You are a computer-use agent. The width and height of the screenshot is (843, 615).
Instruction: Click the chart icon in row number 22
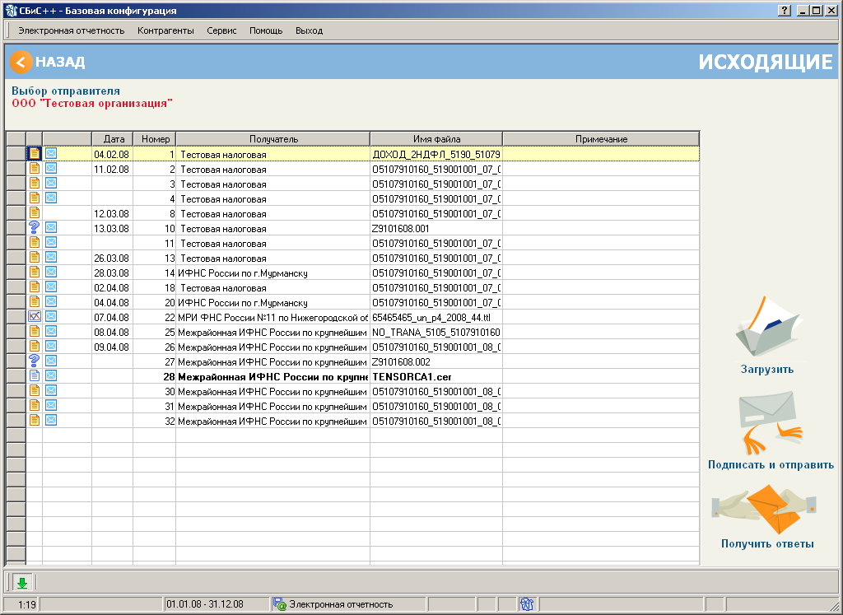tap(35, 317)
